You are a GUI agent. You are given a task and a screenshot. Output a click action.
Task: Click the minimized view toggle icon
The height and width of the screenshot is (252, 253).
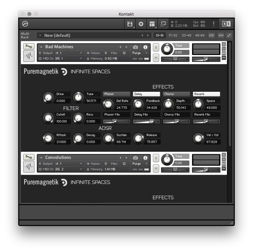[163, 24]
